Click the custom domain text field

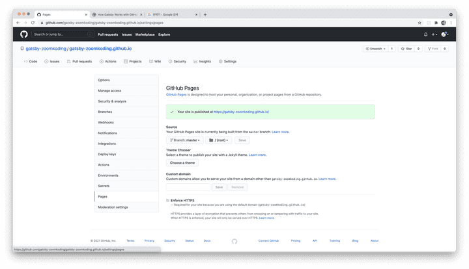(x=188, y=187)
